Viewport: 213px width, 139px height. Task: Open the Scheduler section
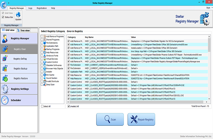click(19, 100)
